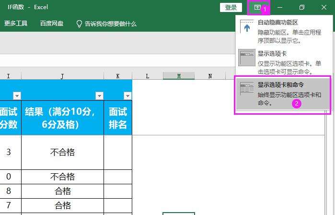Choose 显示选项卡 option

[283, 62]
